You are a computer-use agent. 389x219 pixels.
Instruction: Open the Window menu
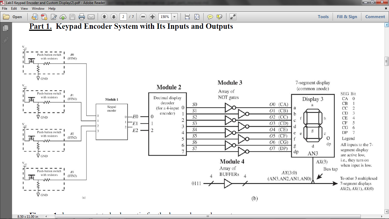38,9
